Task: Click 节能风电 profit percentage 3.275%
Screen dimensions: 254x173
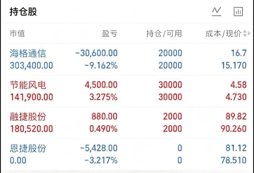Action: pyautogui.click(x=103, y=97)
